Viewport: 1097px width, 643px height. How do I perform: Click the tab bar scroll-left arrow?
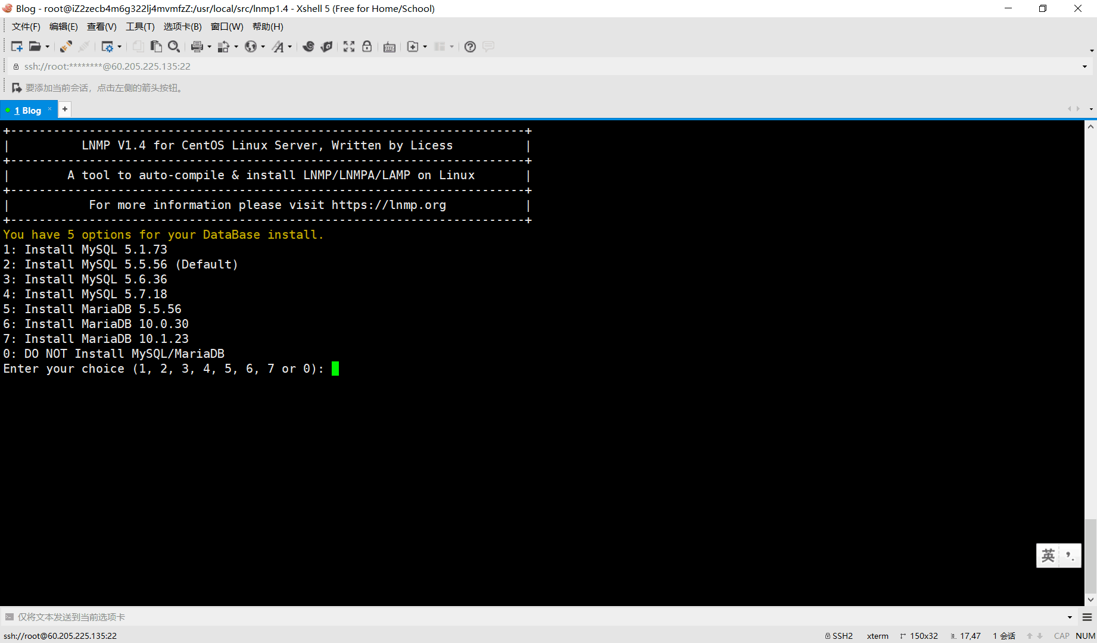pos(1070,109)
